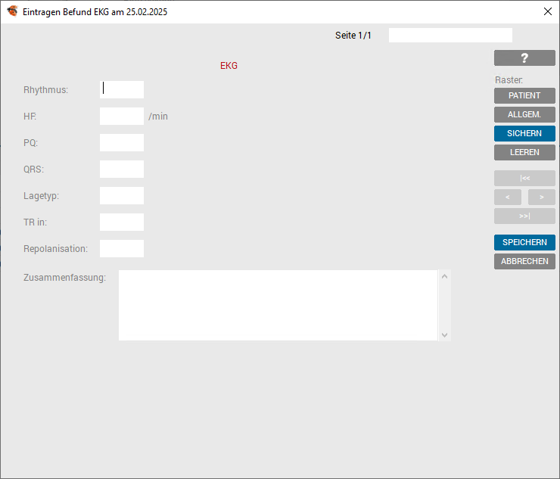
Task: Jump to last page with >>| button
Action: click(524, 216)
